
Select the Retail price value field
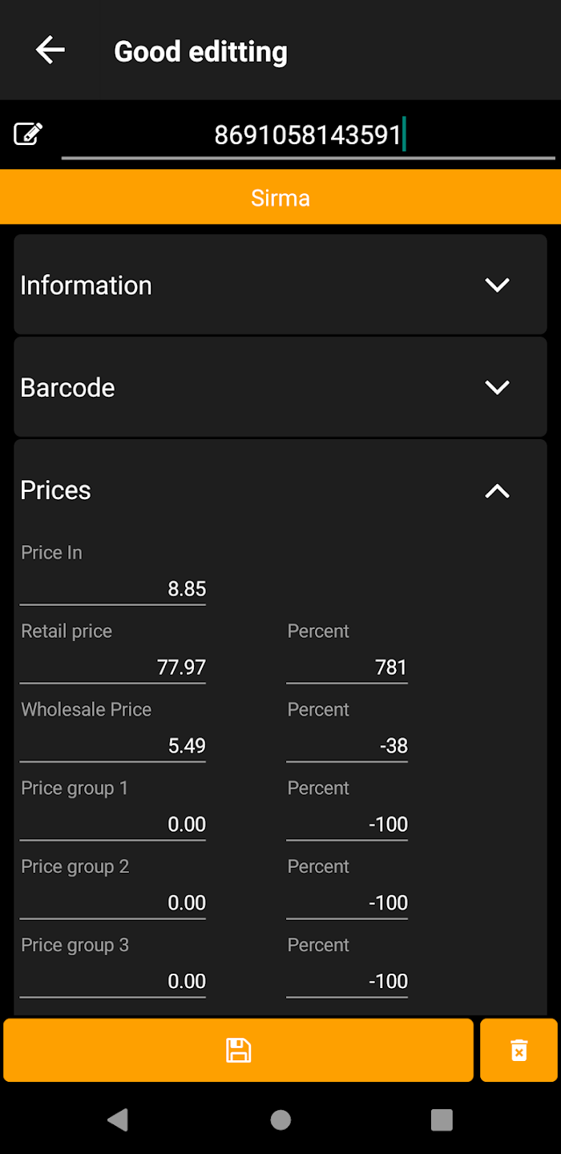pyautogui.click(x=113, y=668)
